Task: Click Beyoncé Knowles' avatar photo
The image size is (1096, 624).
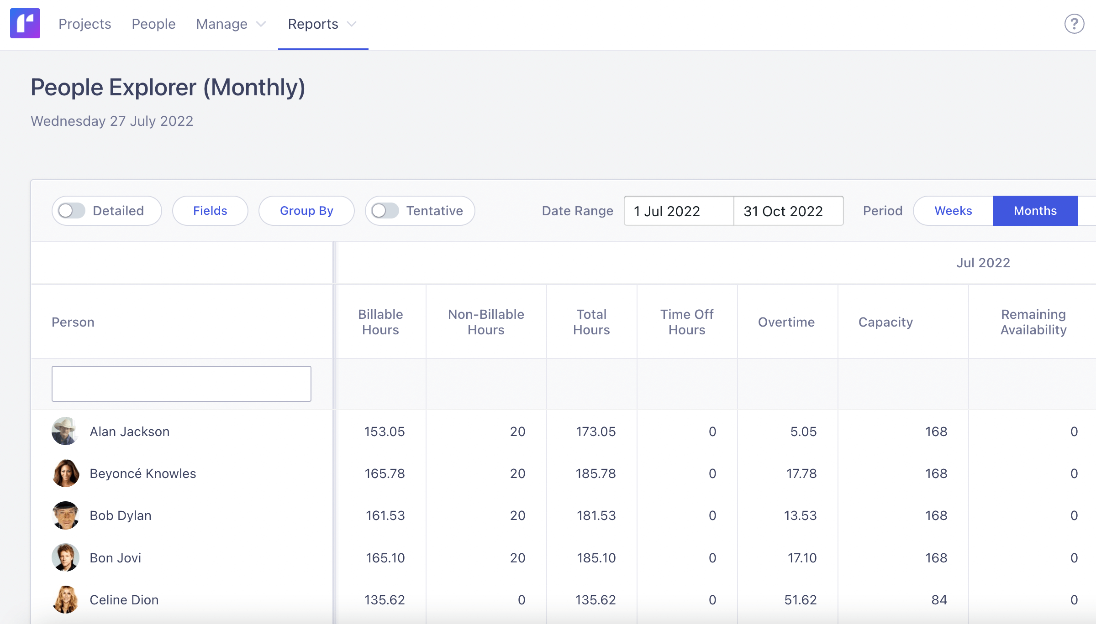Action: (x=65, y=473)
